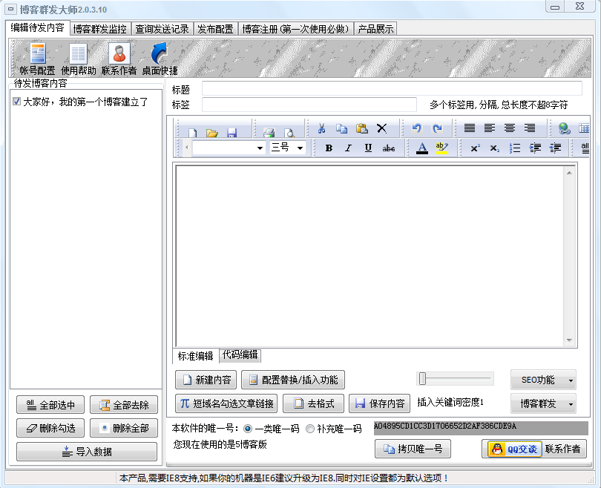Click 联系作者 contact author toolbar icon

click(x=119, y=59)
